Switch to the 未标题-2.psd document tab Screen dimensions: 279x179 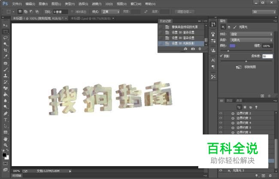(x=91, y=18)
